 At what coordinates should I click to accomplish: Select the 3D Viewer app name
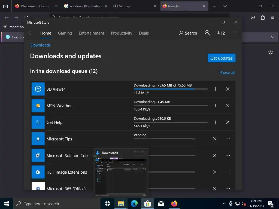[56, 89]
